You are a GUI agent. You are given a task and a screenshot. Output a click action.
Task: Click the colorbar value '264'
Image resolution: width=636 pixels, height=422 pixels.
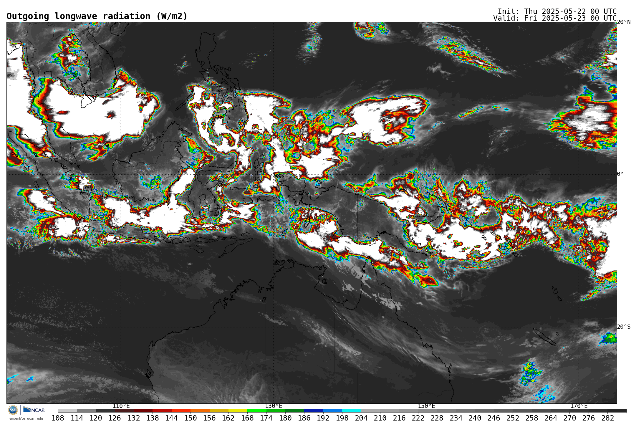point(551,418)
